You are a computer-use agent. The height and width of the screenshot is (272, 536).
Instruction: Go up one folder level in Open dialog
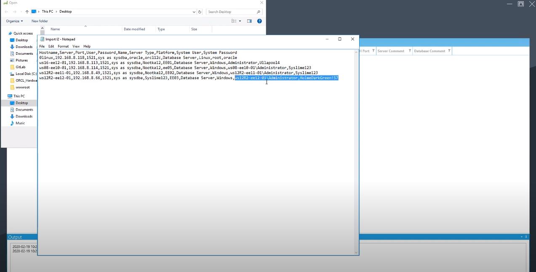27,12
